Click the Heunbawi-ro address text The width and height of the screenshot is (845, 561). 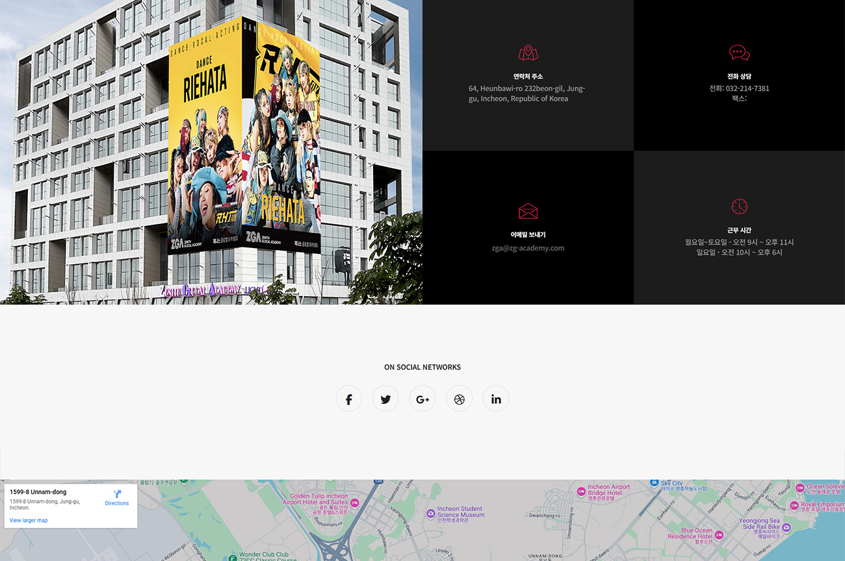[x=528, y=93]
